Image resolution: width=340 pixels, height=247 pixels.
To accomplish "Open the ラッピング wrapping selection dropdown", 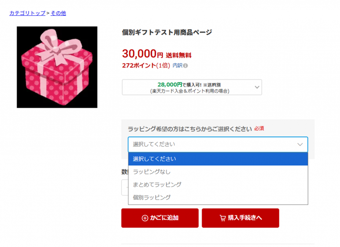I will point(218,144).
